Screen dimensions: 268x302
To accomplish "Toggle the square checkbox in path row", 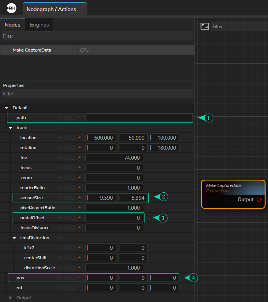I will click(x=72, y=118).
